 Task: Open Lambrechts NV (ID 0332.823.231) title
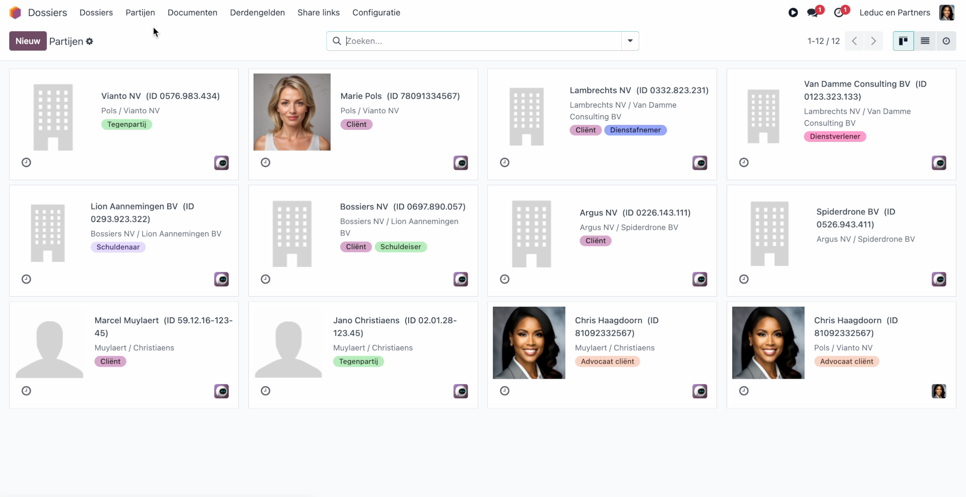(639, 90)
